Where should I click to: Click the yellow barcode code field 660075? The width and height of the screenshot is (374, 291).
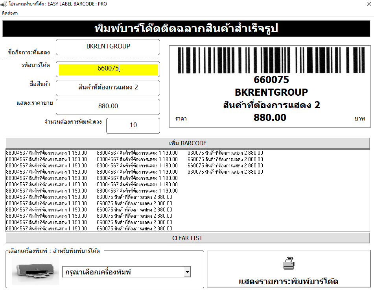click(108, 69)
